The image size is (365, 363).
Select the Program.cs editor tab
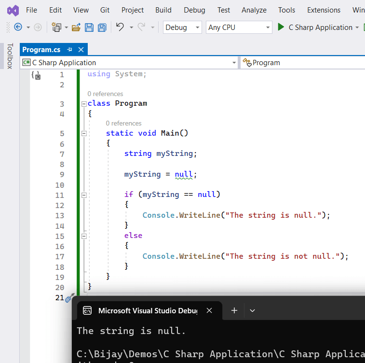41,50
